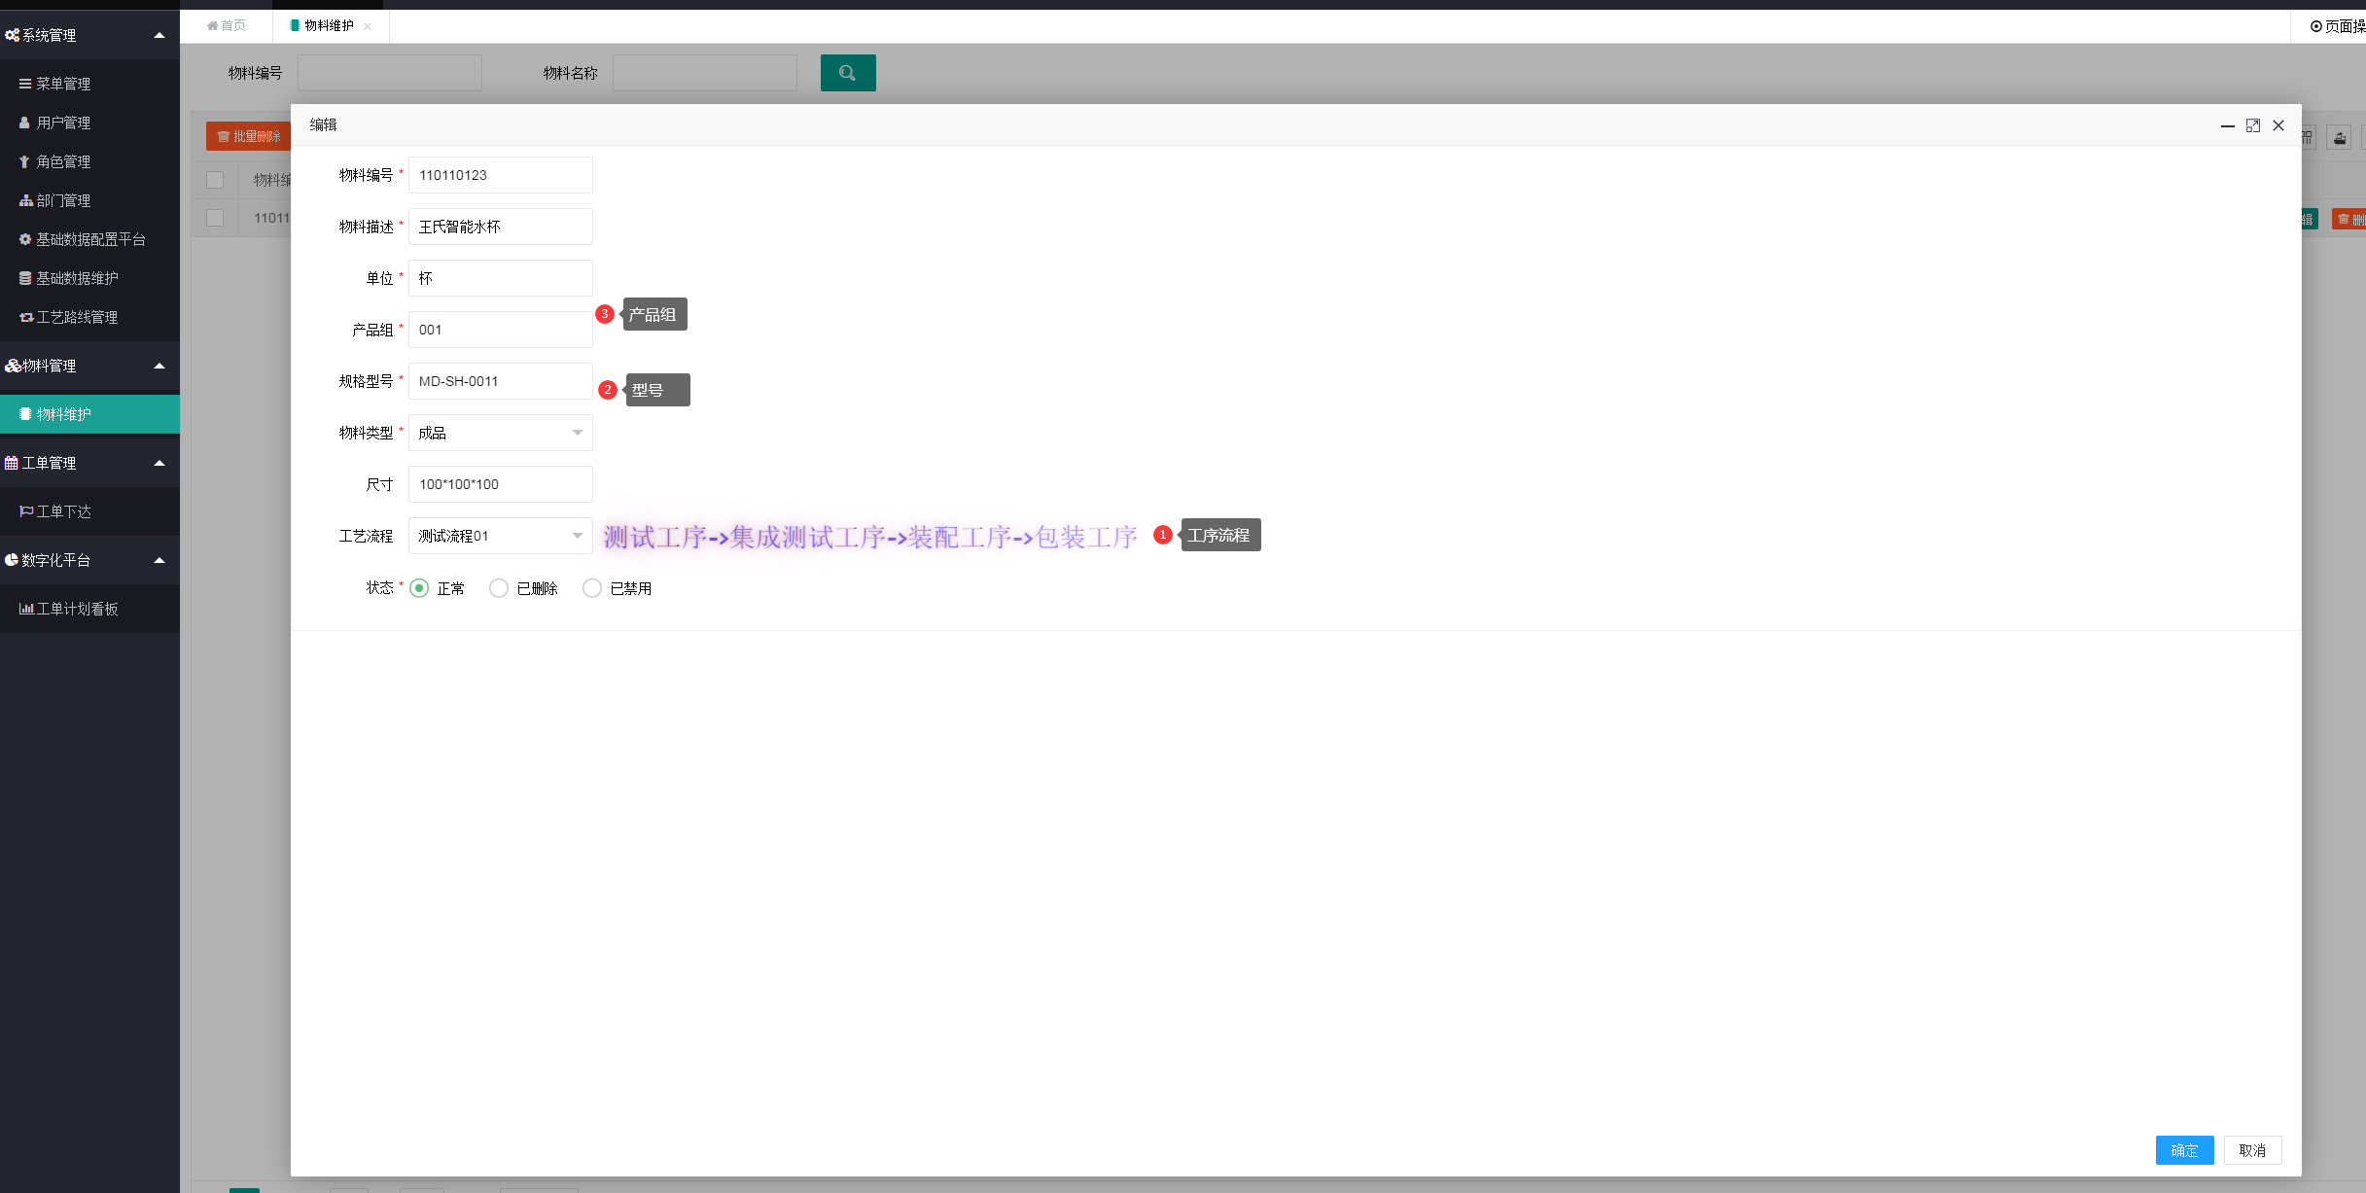Open 用户管理 in the sidebar
This screenshot has width=2366, height=1193.
tap(63, 123)
